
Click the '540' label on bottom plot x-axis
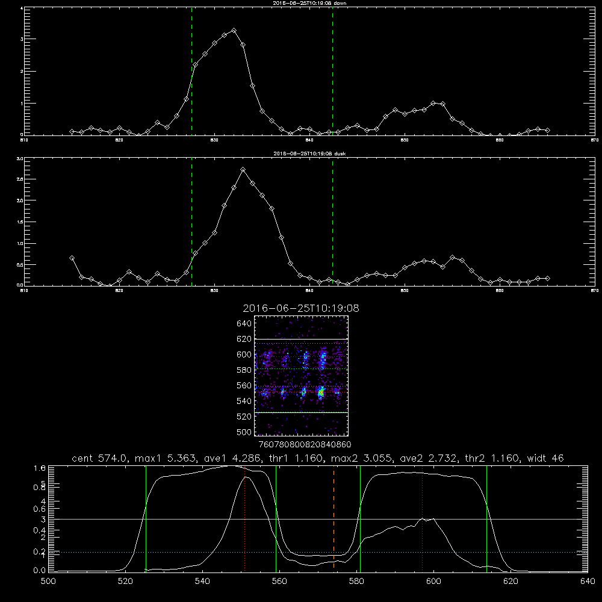tap(202, 582)
